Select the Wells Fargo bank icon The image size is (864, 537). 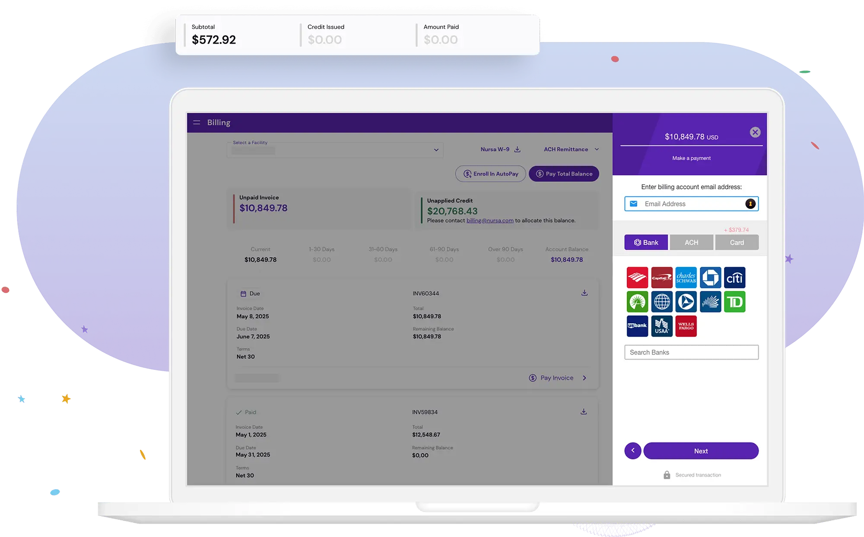[686, 326]
